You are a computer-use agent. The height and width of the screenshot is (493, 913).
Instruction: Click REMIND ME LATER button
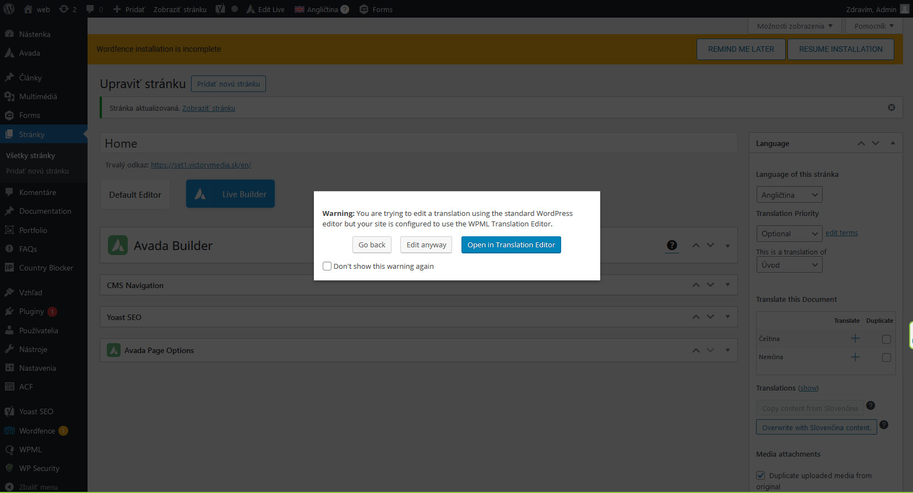[741, 49]
